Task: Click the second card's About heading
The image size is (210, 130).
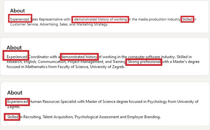Action: [x=14, y=48]
